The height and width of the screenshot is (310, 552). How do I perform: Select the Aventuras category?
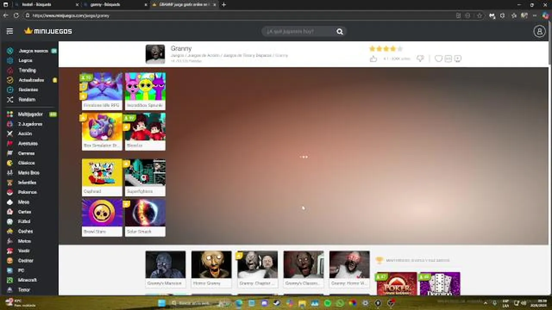pyautogui.click(x=28, y=143)
